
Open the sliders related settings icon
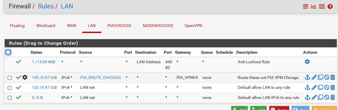coord(305,6)
